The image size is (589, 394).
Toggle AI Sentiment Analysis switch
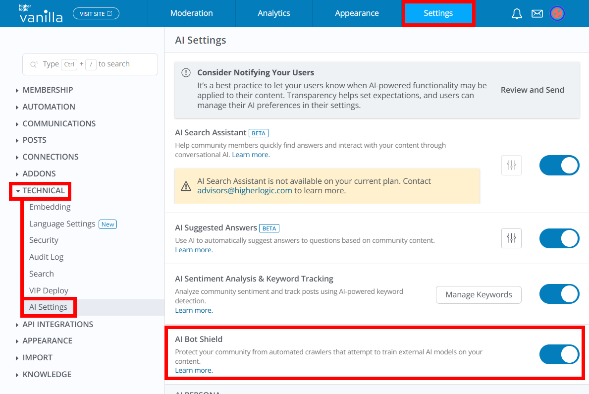coord(559,294)
